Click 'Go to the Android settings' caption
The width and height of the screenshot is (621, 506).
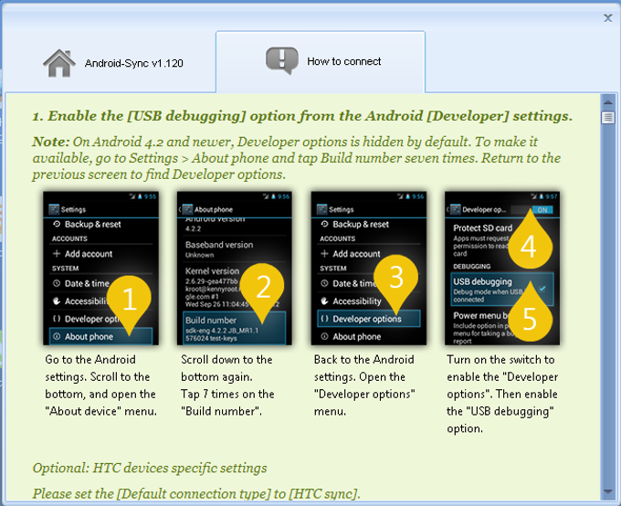click(x=100, y=385)
